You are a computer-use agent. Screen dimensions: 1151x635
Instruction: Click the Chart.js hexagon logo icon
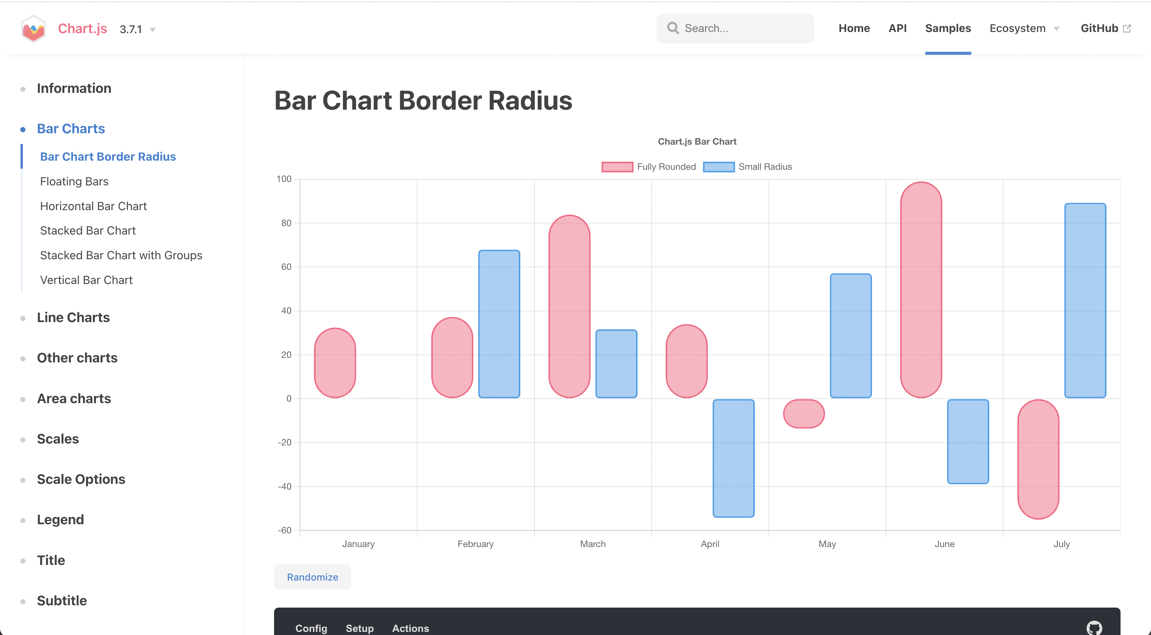click(33, 29)
